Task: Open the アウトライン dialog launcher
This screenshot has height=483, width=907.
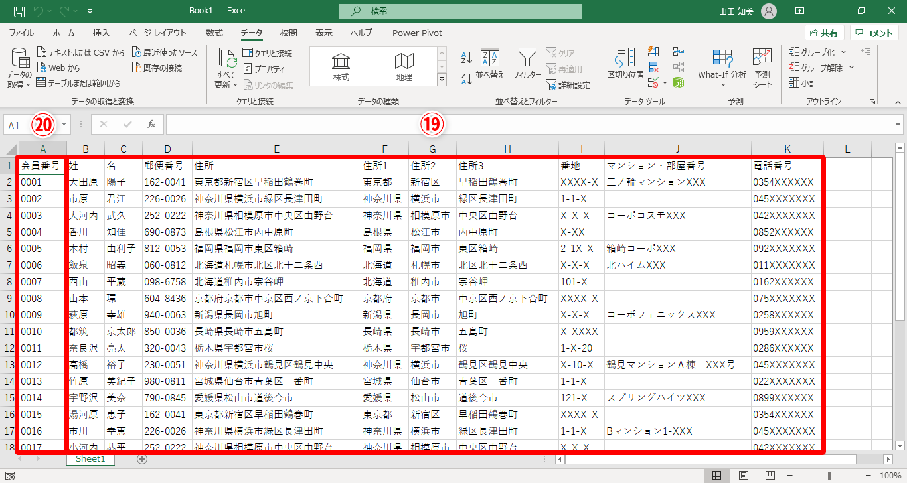Action: [871, 102]
